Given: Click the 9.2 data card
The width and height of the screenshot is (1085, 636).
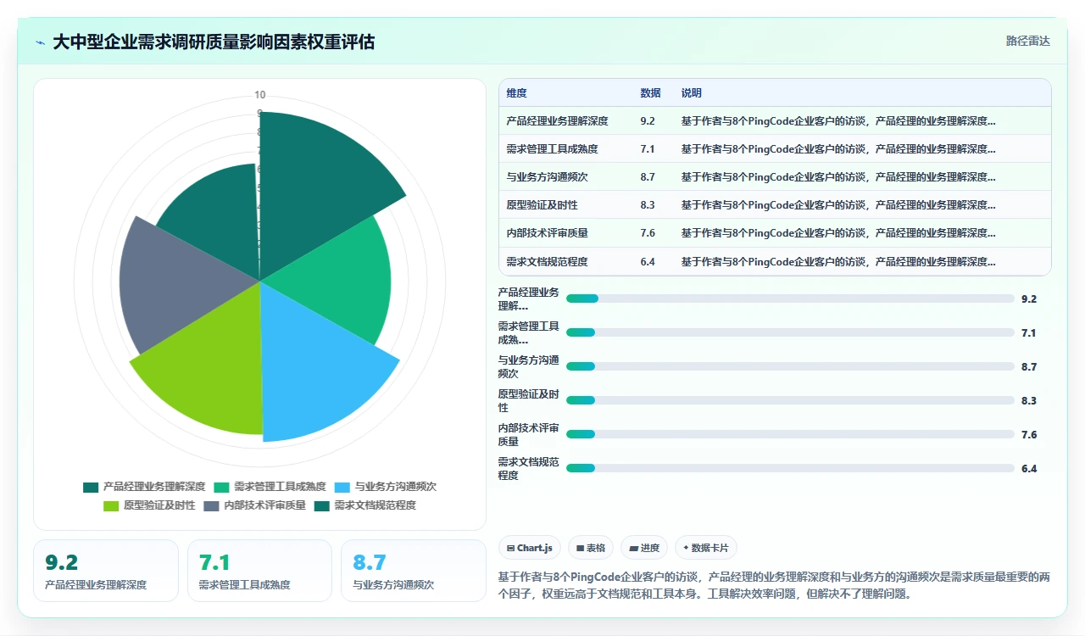Looking at the screenshot, I should 106,571.
